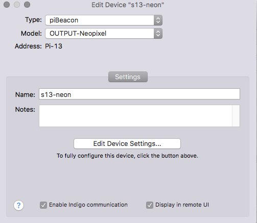
Task: Zoom the window with the third title-bar button
Action: point(27,5)
